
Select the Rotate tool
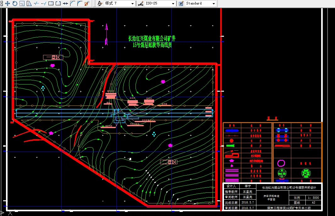coord(15,3)
